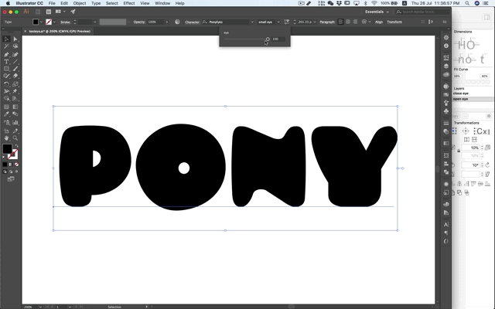The image size is (495, 309).
Task: Open the File menu
Action: pos(52,3)
